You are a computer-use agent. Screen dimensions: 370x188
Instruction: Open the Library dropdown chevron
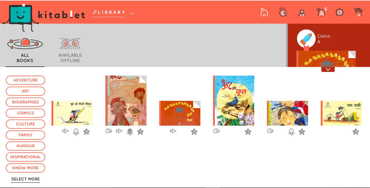(x=132, y=14)
